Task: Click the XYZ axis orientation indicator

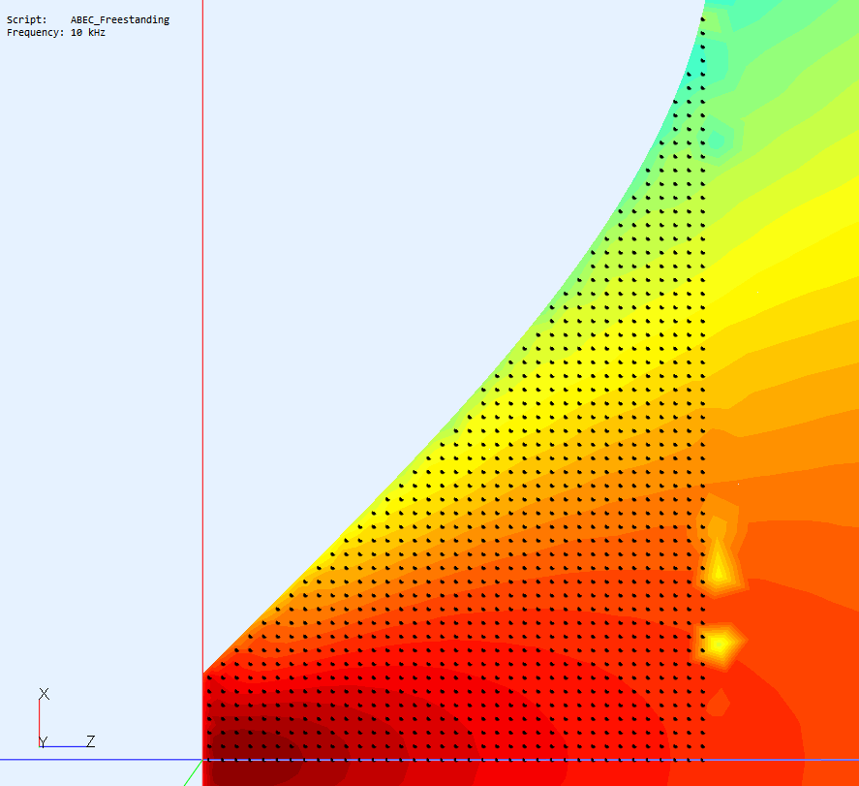Action: [x=66, y=718]
